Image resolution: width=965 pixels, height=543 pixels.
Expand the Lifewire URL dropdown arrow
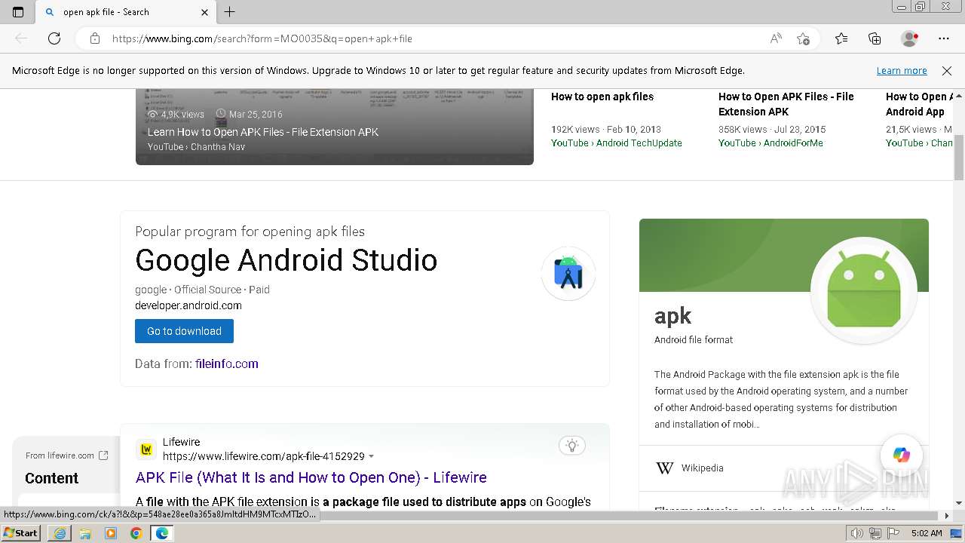pyautogui.click(x=371, y=456)
